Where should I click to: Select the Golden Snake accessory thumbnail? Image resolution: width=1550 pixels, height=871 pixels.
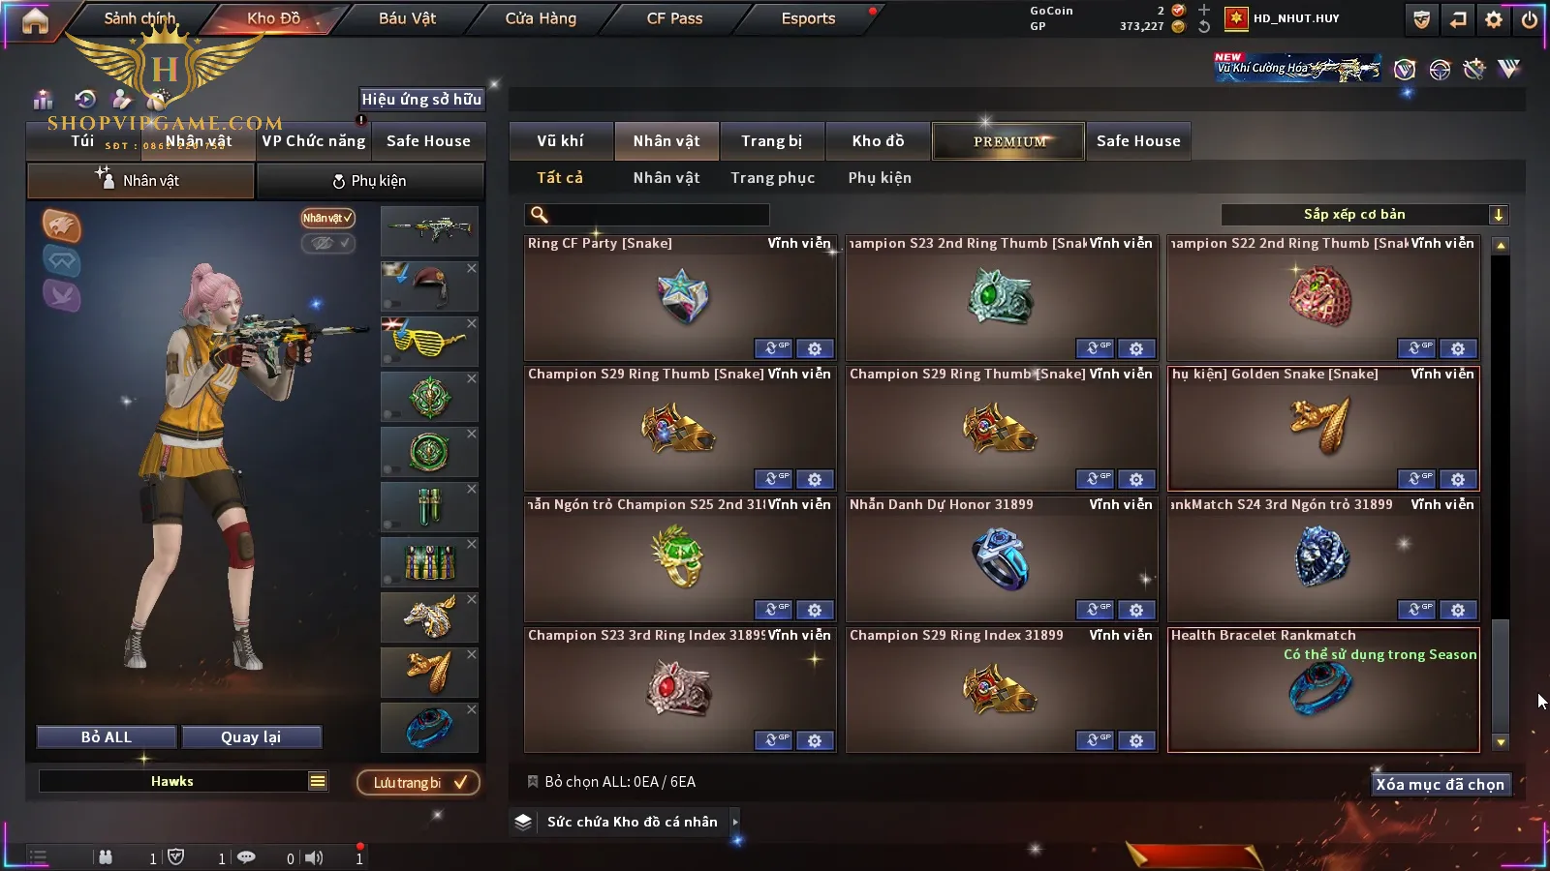point(1320,427)
